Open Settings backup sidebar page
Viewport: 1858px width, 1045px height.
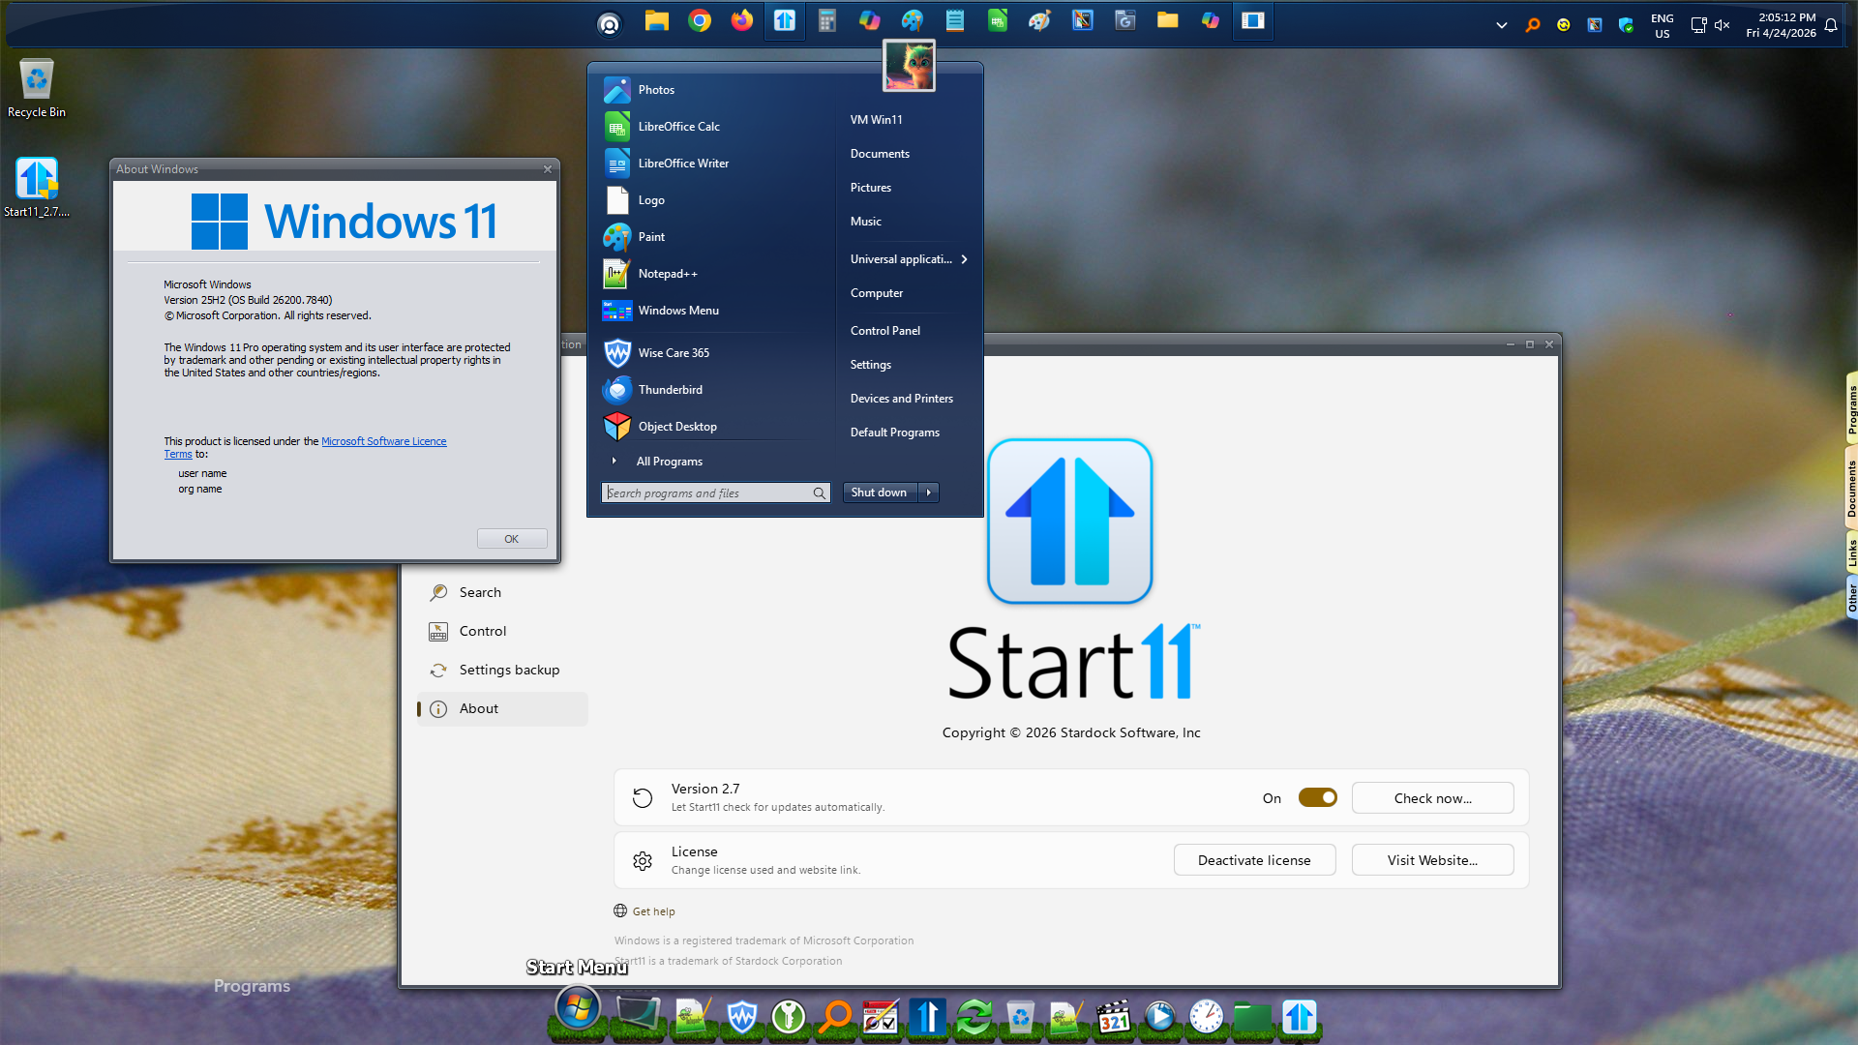point(508,670)
